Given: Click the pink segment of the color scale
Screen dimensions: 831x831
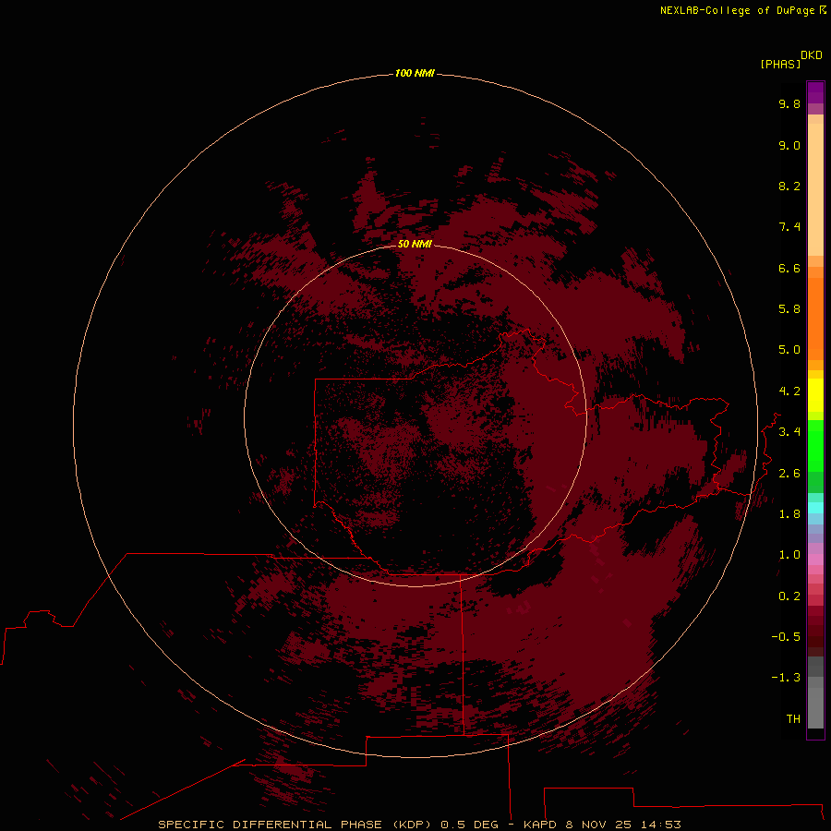Looking at the screenshot, I should coord(815,560).
